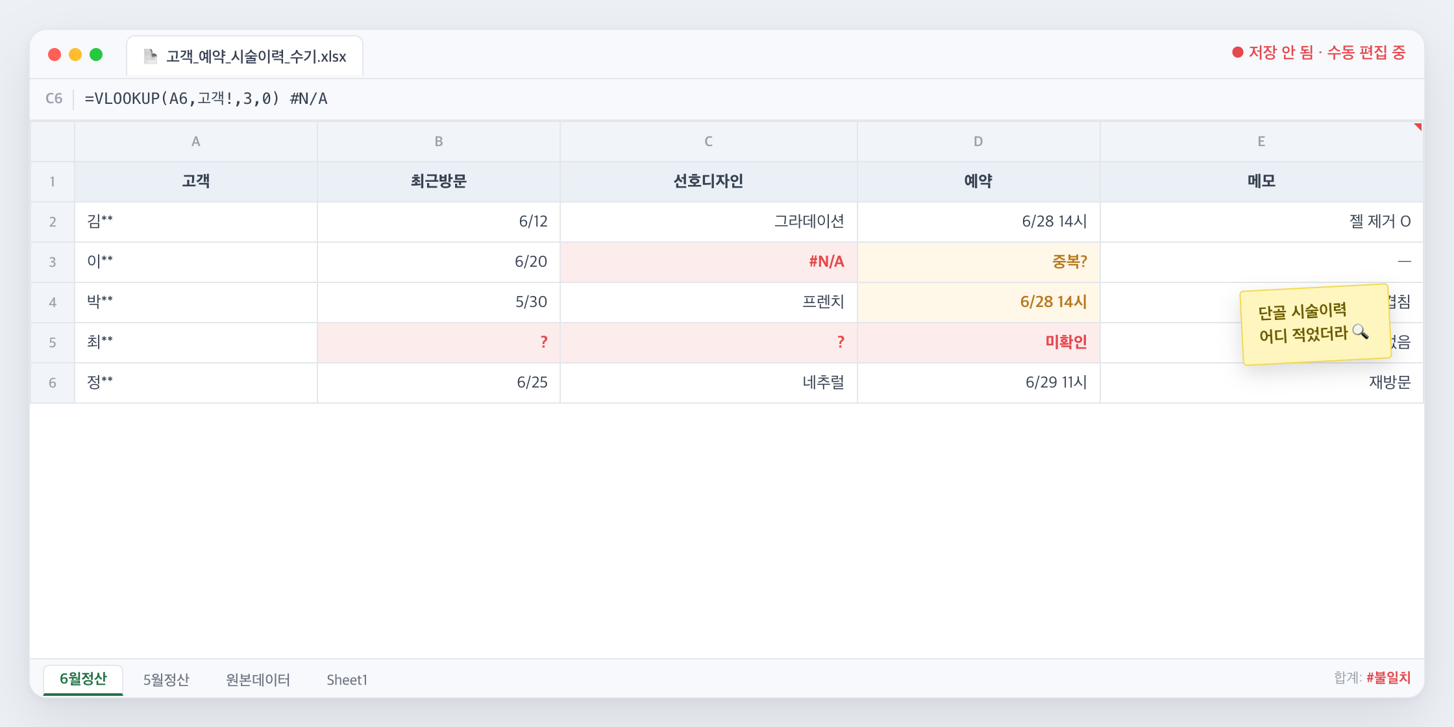Click the C6 cell reference box
Screen dimensions: 1454x727
[x=54, y=99]
